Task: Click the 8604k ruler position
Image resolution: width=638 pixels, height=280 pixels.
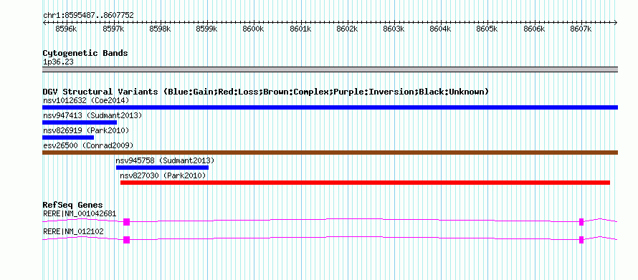Action: click(441, 29)
